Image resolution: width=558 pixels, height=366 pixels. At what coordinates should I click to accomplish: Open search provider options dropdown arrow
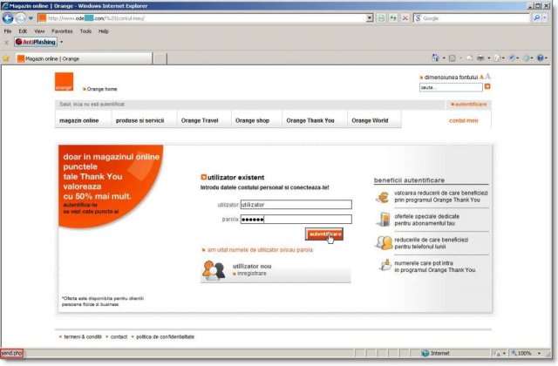click(545, 17)
